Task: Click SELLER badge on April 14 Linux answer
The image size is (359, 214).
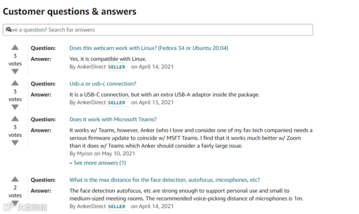Action: [x=117, y=67]
